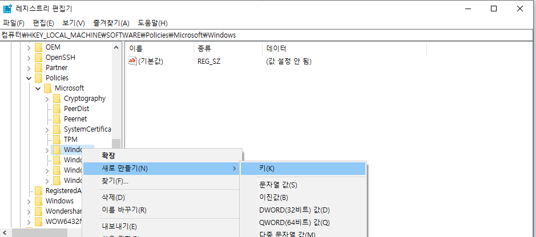
Task: Select the Peernet folder icon
Action: tap(57, 119)
